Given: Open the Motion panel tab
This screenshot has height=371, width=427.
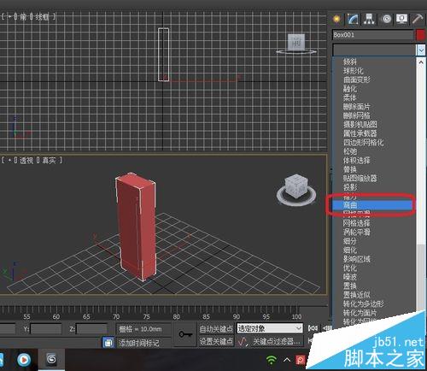Looking at the screenshot, I should [x=386, y=19].
